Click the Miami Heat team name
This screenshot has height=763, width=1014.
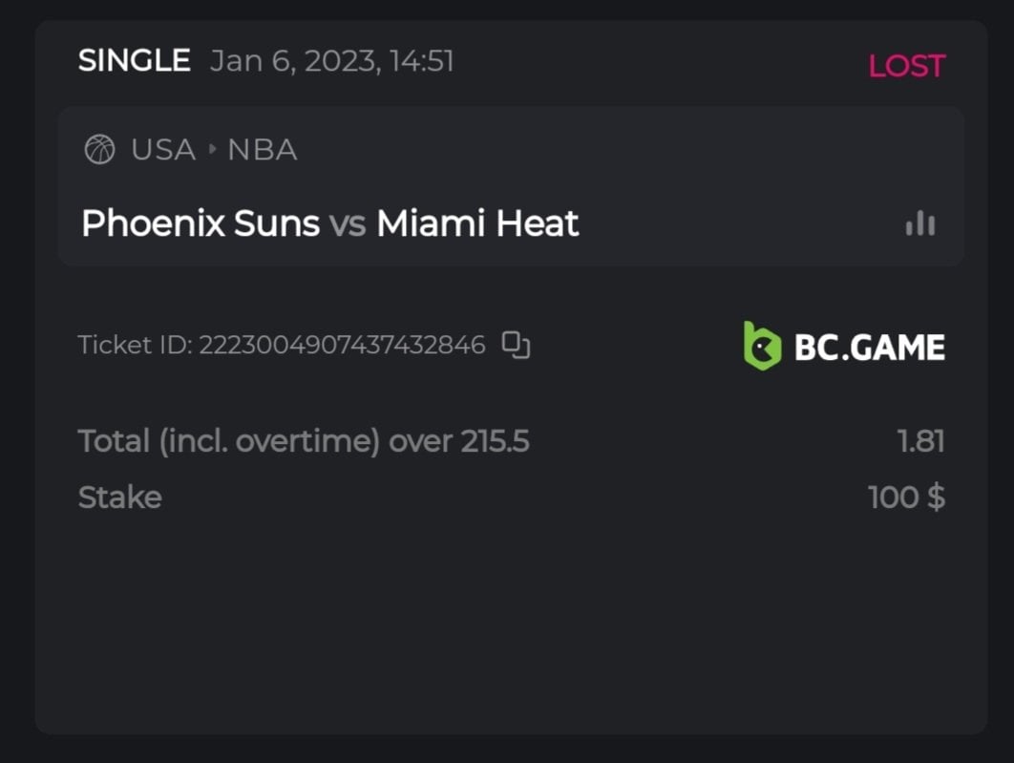click(x=477, y=223)
